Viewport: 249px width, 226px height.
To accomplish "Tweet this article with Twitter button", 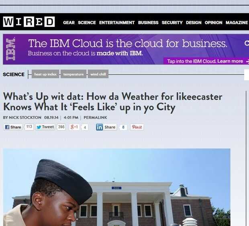I will pos(45,127).
